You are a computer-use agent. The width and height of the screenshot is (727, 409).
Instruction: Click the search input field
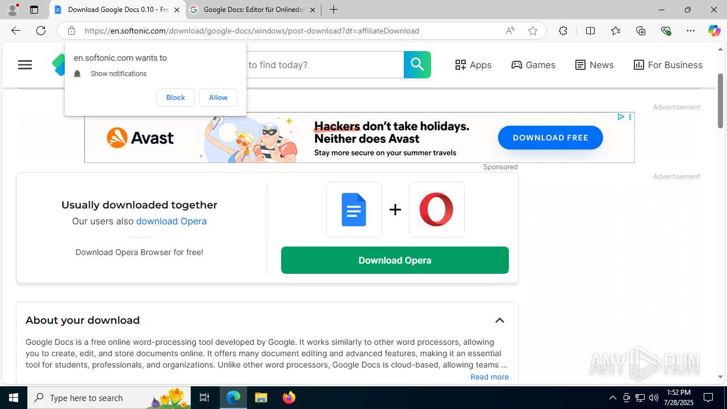(324, 65)
